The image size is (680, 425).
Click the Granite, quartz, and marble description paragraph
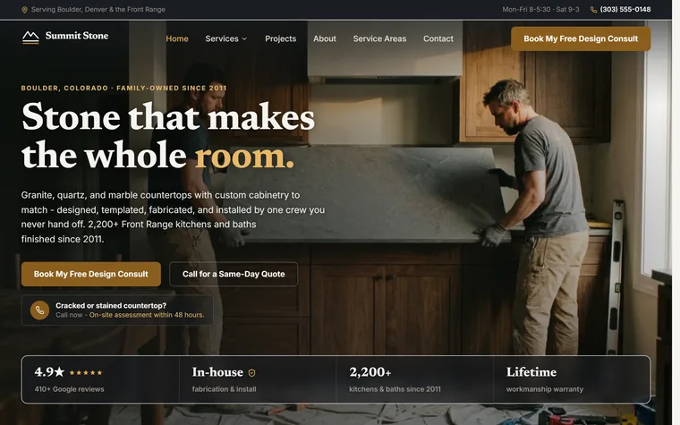(173, 217)
